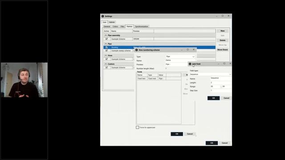Click the Step Size input field
The image size is (285, 160).
(221, 91)
